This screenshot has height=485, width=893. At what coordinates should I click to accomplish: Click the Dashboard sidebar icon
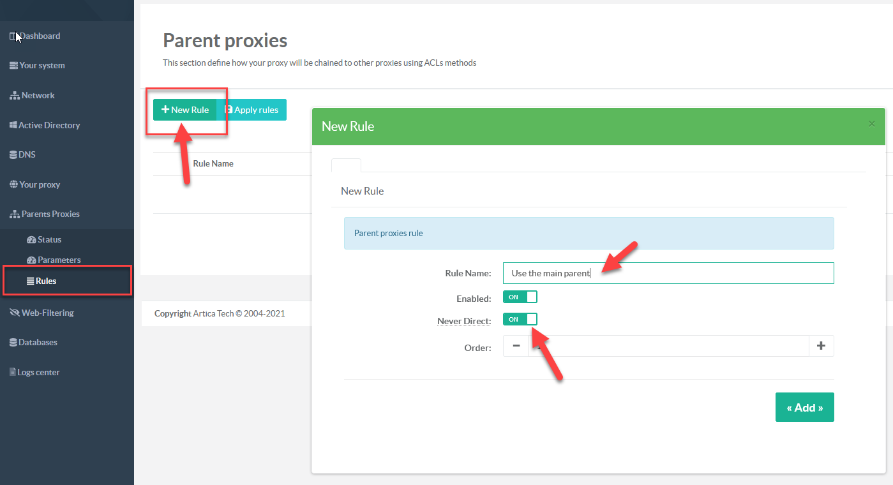(x=13, y=36)
